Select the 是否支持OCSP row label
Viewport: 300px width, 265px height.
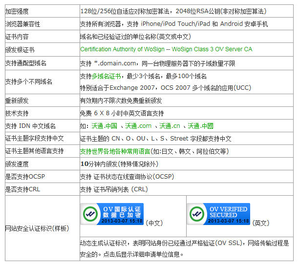pyautogui.click(x=25, y=177)
